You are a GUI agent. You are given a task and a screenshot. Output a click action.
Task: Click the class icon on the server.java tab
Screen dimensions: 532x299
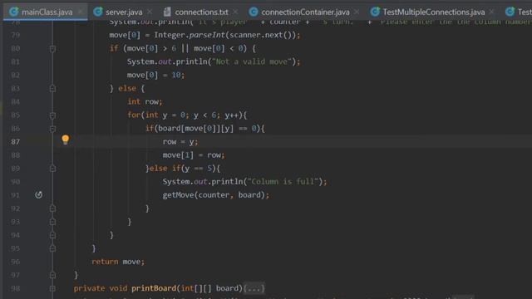pos(98,12)
